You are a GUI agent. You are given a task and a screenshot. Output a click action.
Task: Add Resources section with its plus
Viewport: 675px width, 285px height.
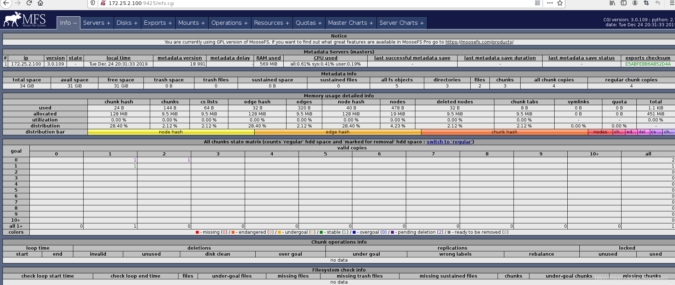287,23
